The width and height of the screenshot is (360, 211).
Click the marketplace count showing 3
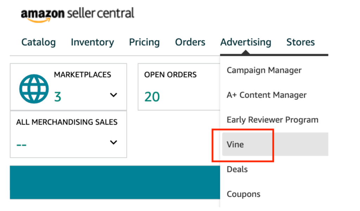(x=57, y=97)
